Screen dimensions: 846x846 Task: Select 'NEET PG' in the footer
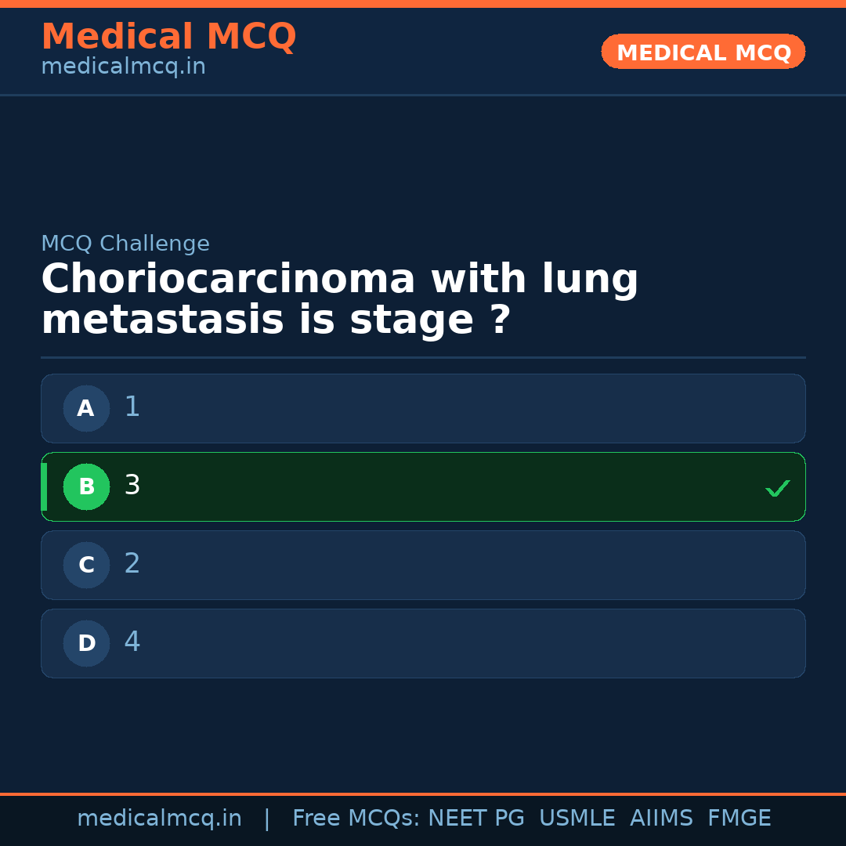pos(476,819)
